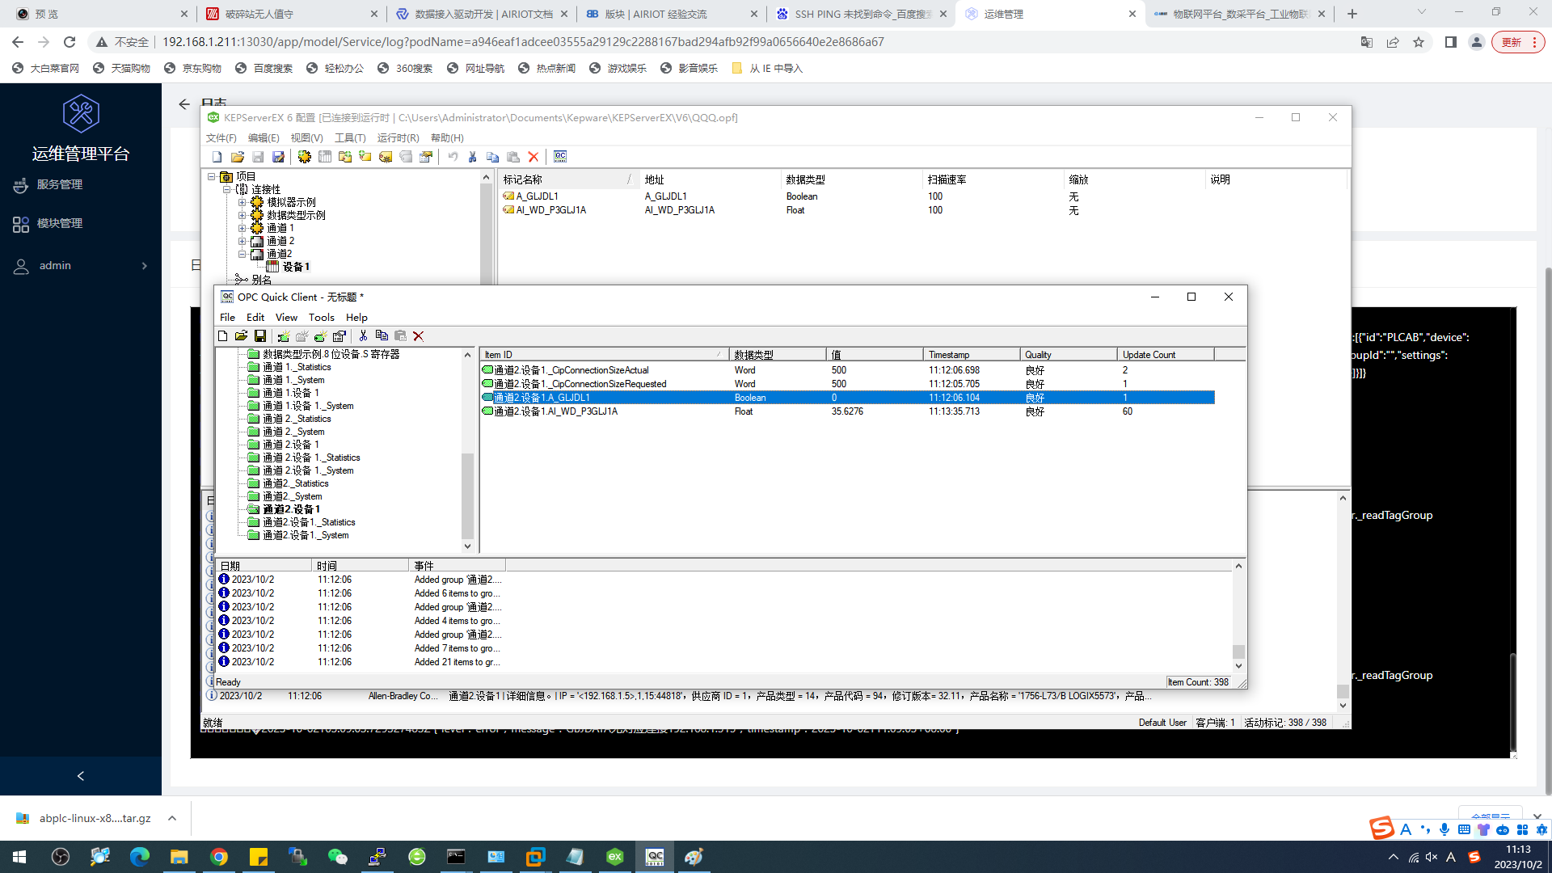Select 通道2.设备1.AI_WD_P3GLJ1A item in Quick Client
1552x873 pixels.
848,411
